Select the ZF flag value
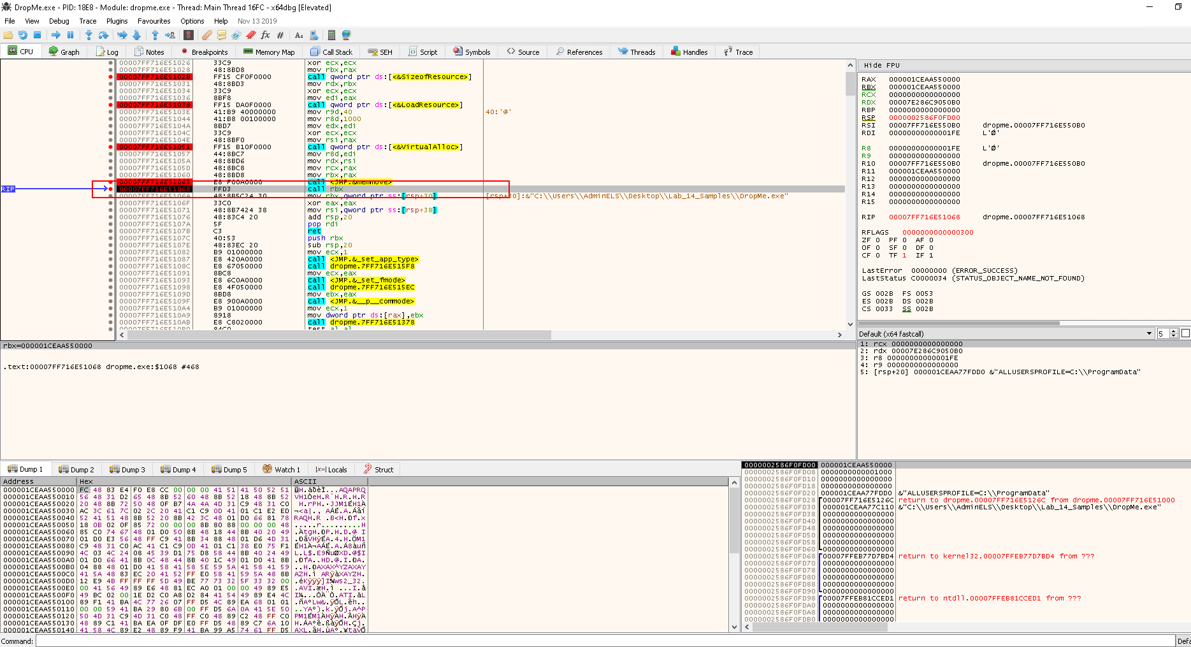The image size is (1191, 647). [877, 240]
